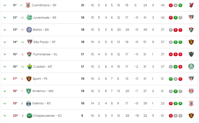The width and height of the screenshot is (199, 123).
Task: Click Bahia's 18 points value
Action: pos(83,30)
